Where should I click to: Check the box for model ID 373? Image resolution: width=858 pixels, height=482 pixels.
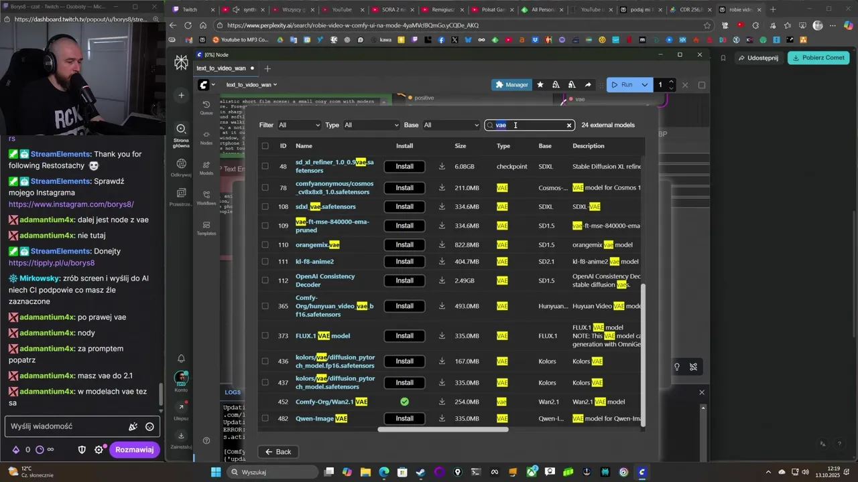(x=265, y=335)
